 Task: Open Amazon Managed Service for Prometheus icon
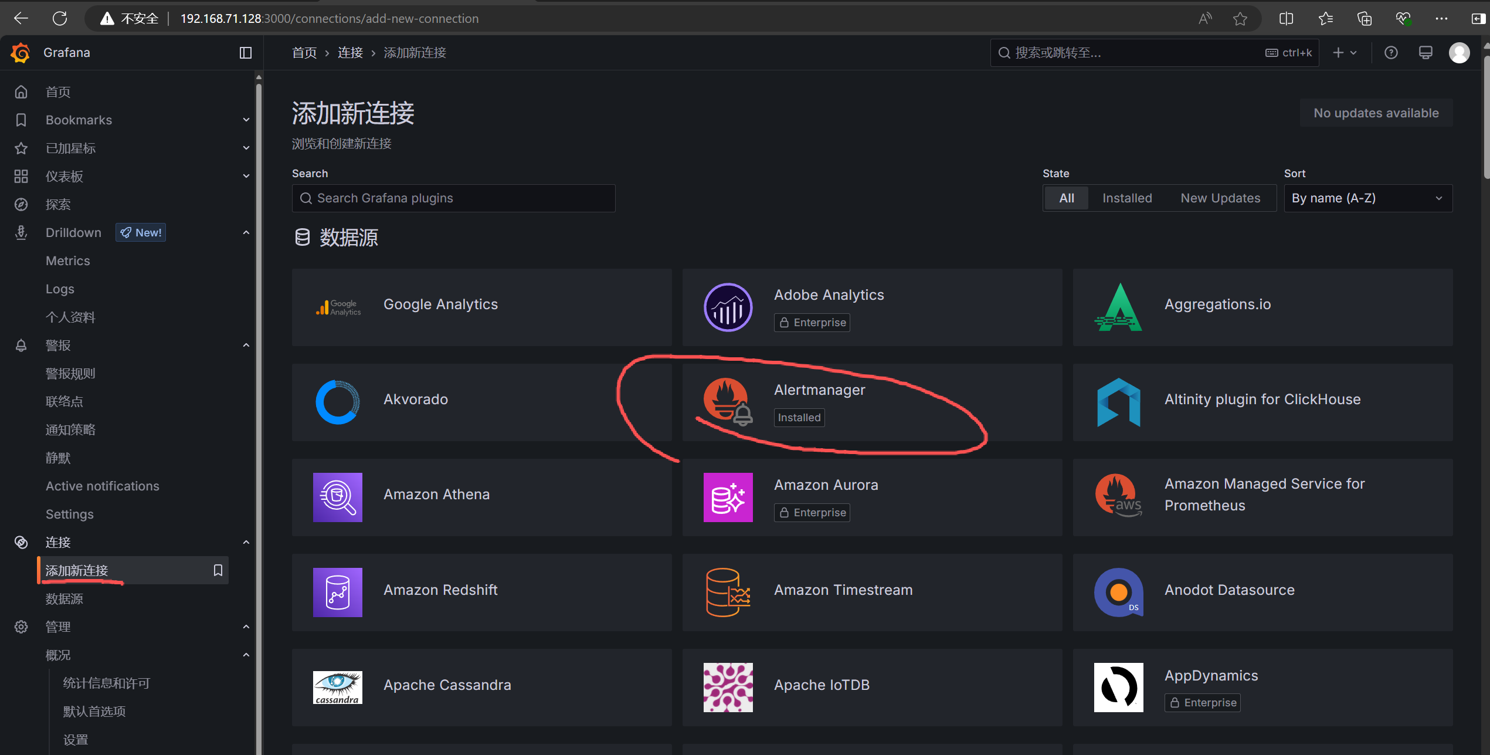pyautogui.click(x=1118, y=496)
